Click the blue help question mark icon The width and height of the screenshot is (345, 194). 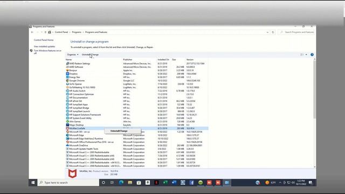[x=312, y=54]
